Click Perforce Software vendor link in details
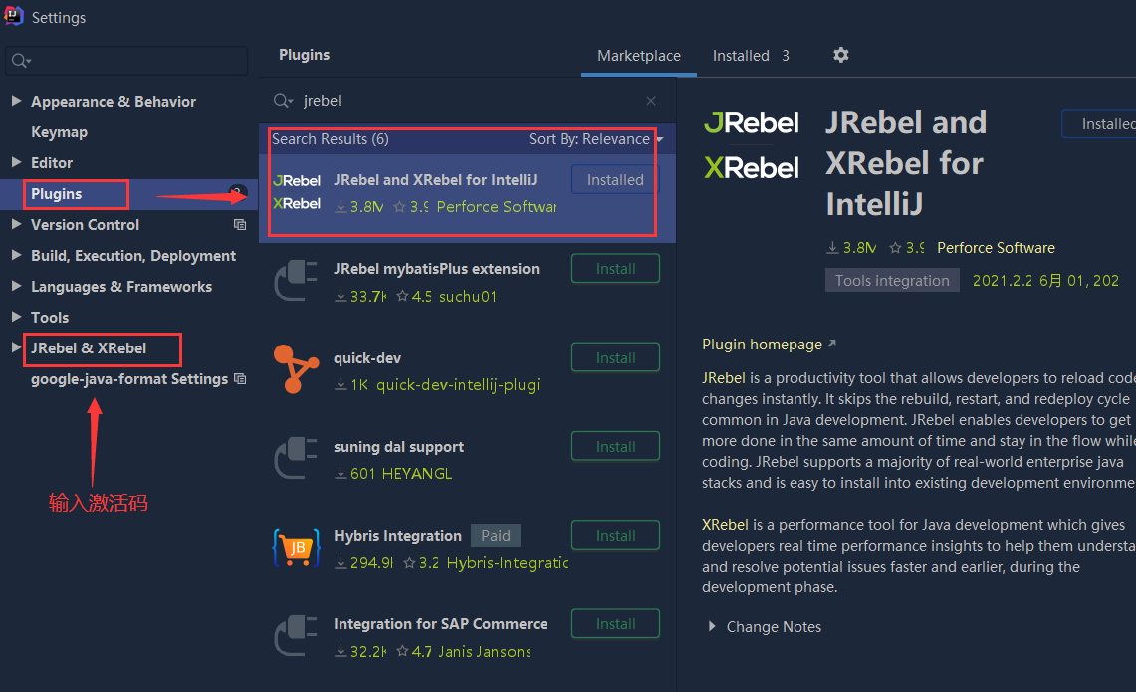The width and height of the screenshot is (1136, 692). point(996,248)
